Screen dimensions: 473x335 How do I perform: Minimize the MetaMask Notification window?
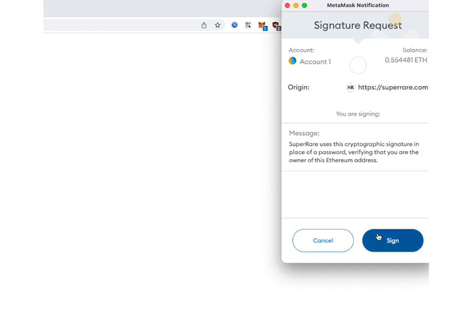[296, 6]
